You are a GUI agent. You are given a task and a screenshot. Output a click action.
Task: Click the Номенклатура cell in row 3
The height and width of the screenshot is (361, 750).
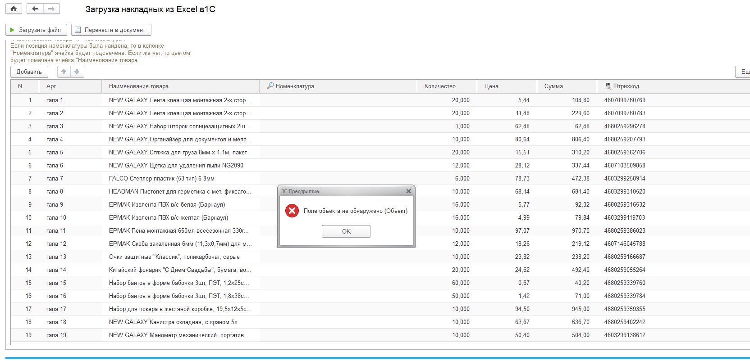(338, 126)
